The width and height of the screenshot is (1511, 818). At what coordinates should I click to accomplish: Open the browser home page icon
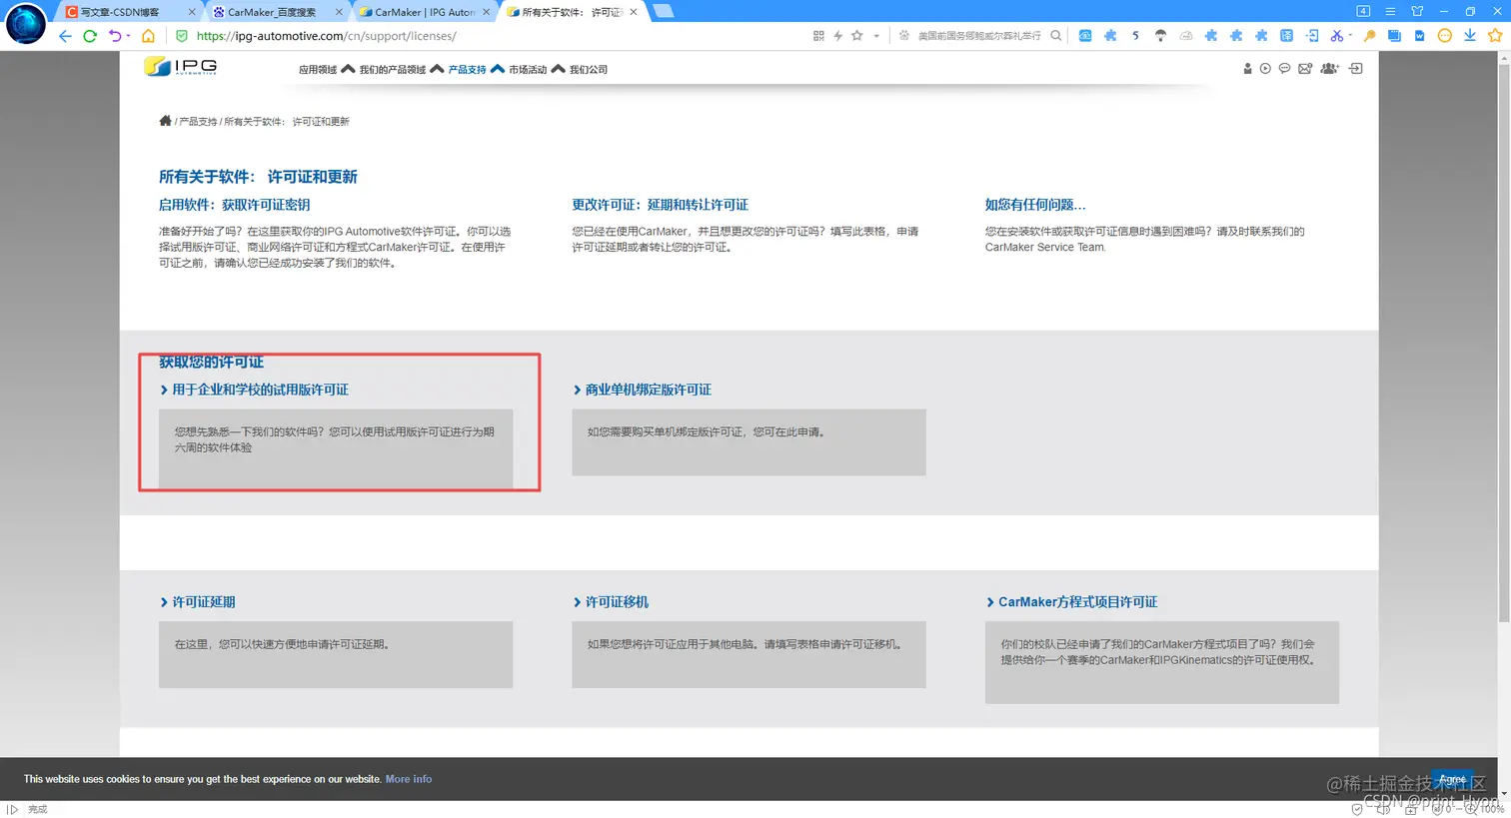[148, 36]
